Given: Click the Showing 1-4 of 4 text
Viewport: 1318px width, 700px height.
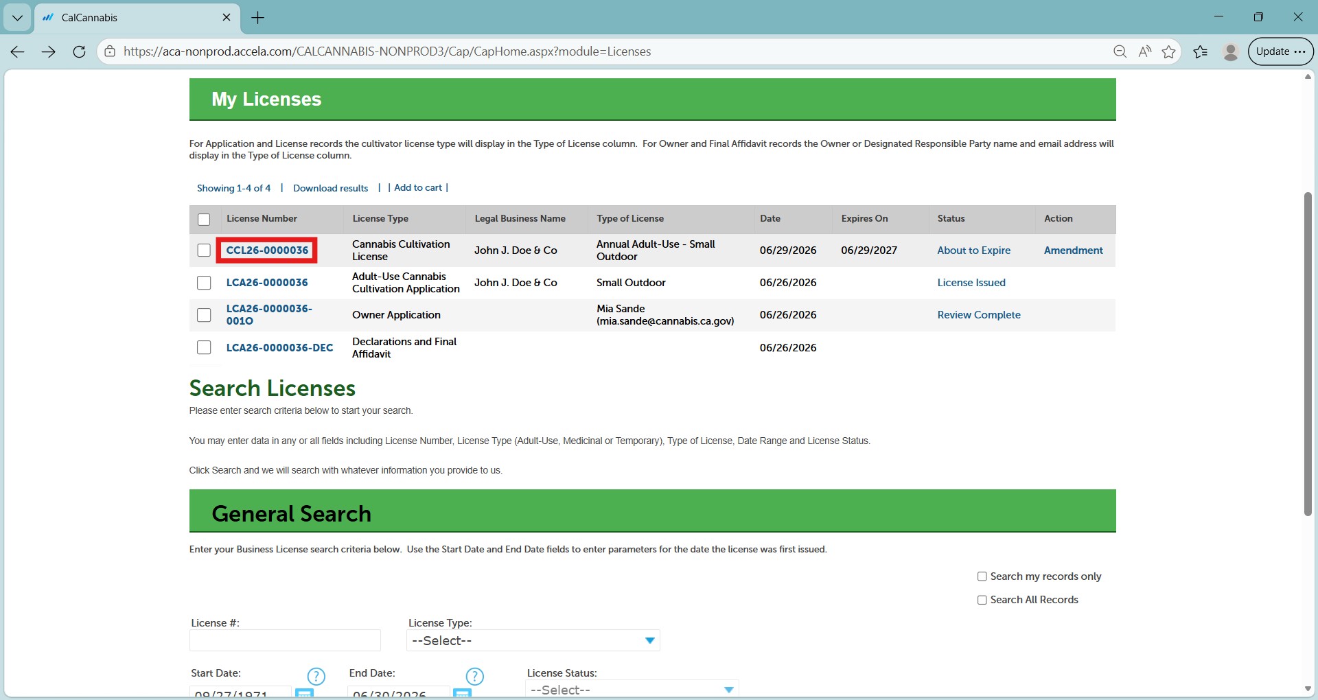Looking at the screenshot, I should pyautogui.click(x=233, y=188).
